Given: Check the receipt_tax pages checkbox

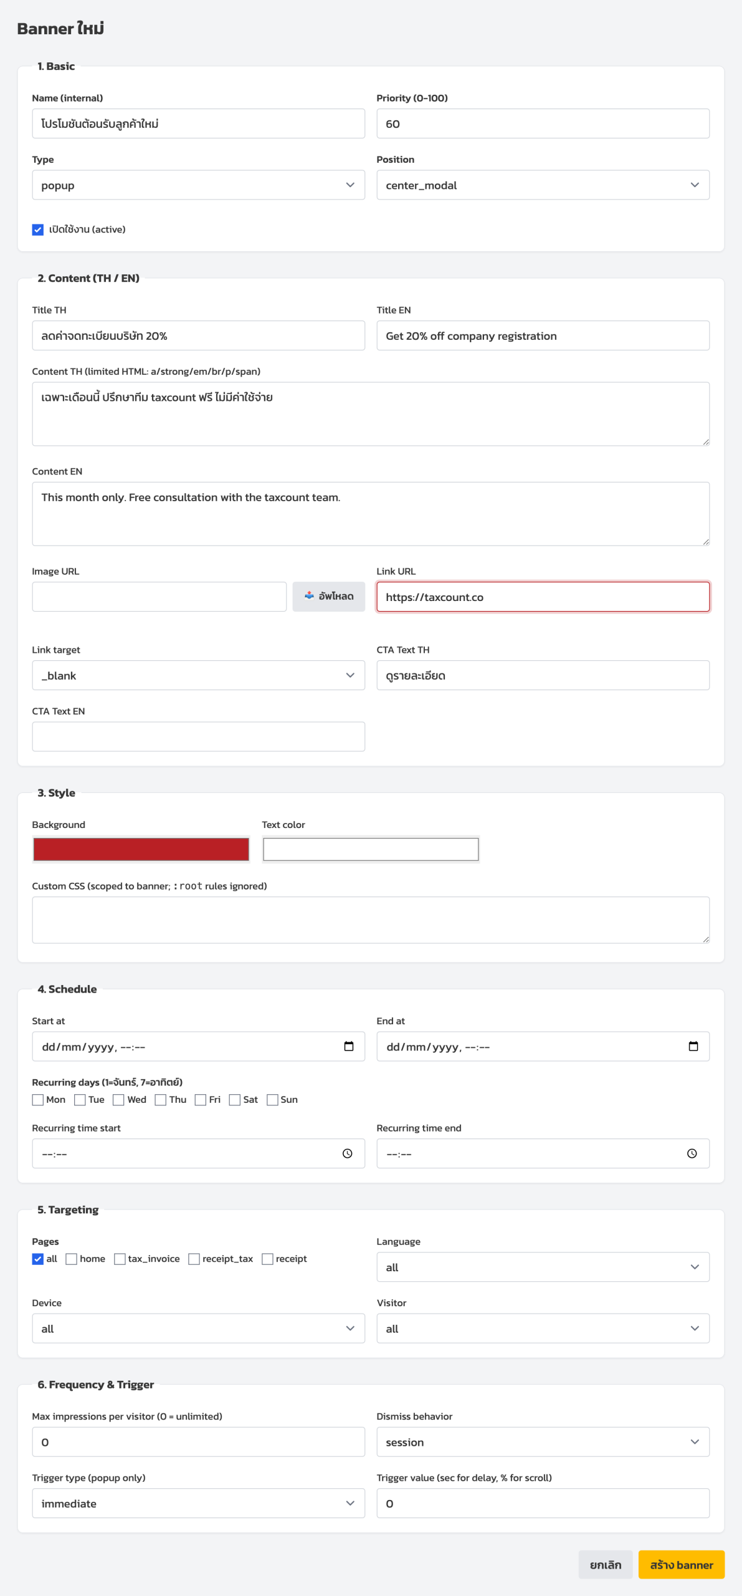Looking at the screenshot, I should click(x=194, y=1259).
